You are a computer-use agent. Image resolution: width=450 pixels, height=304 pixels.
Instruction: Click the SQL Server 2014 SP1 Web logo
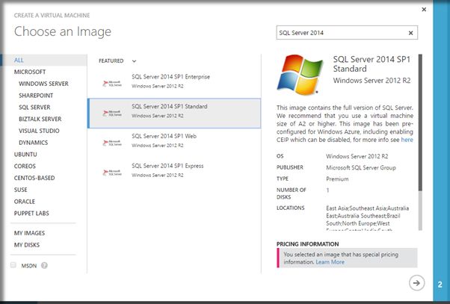[111, 141]
